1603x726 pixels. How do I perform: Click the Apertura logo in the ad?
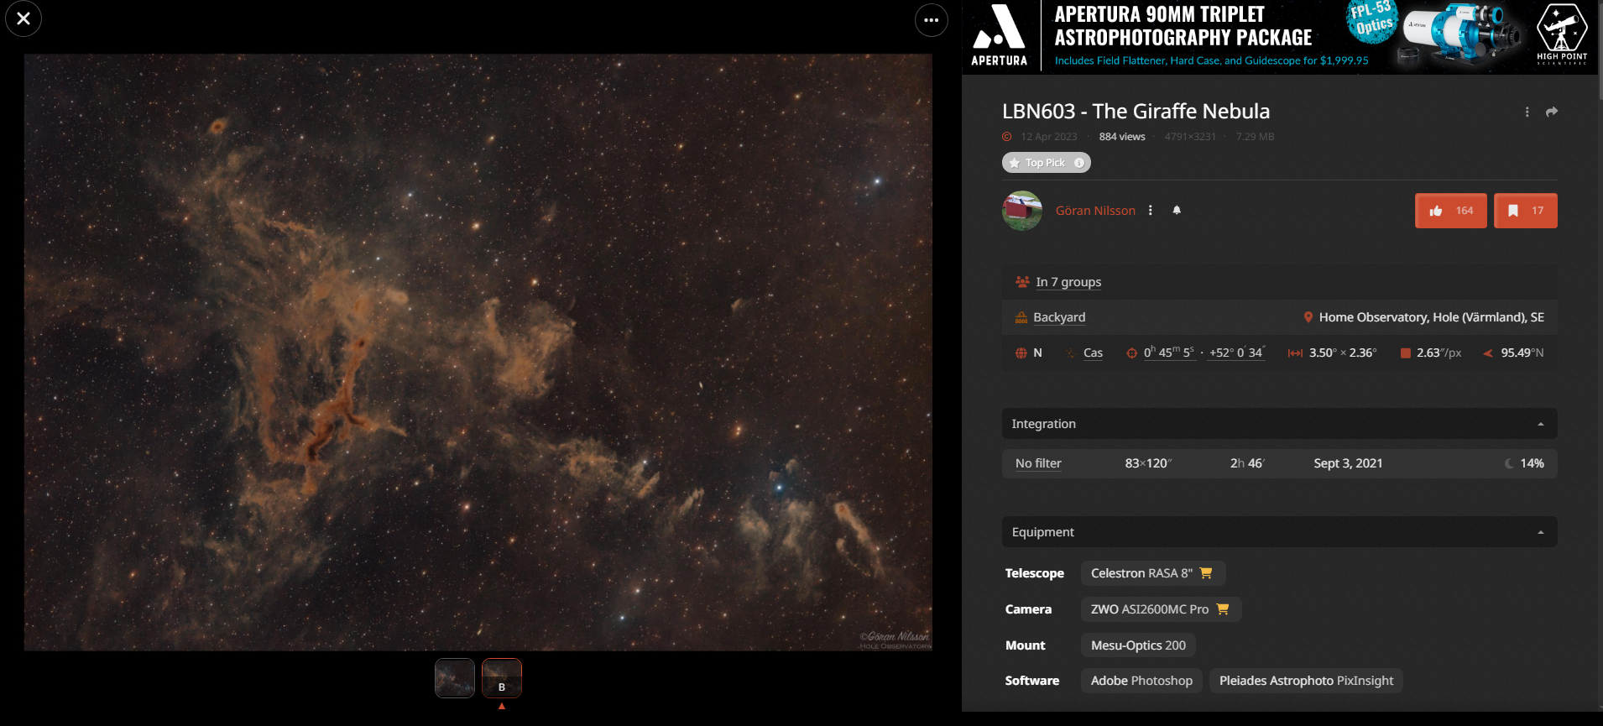click(x=999, y=35)
